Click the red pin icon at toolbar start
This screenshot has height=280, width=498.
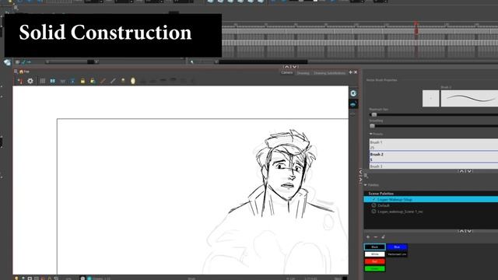point(20,81)
